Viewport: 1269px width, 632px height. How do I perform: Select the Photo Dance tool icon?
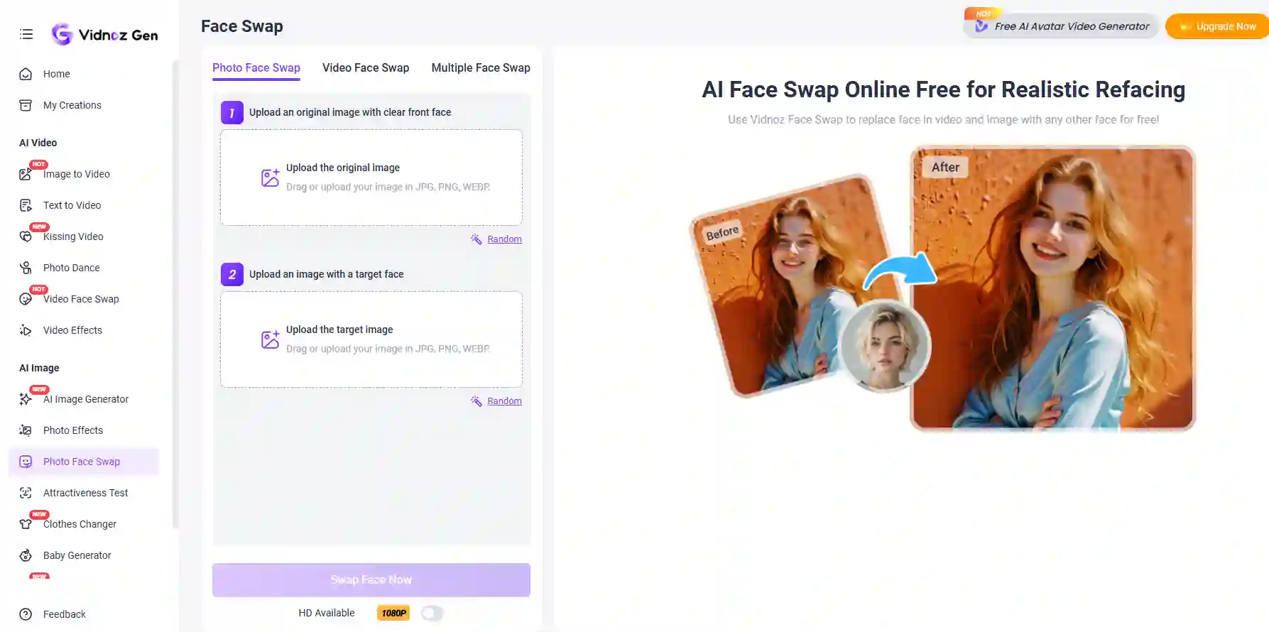(x=26, y=268)
